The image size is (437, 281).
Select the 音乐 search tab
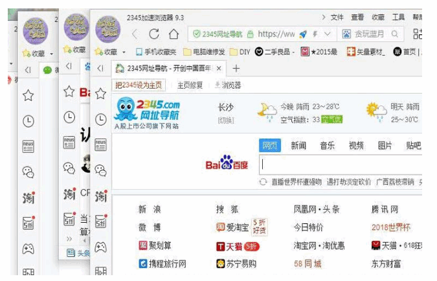pos(327,146)
